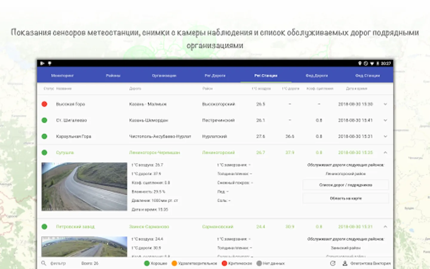Click the red Критическое legend dot
Image resolution: width=430 pixels, height=269 pixels.
225,263
